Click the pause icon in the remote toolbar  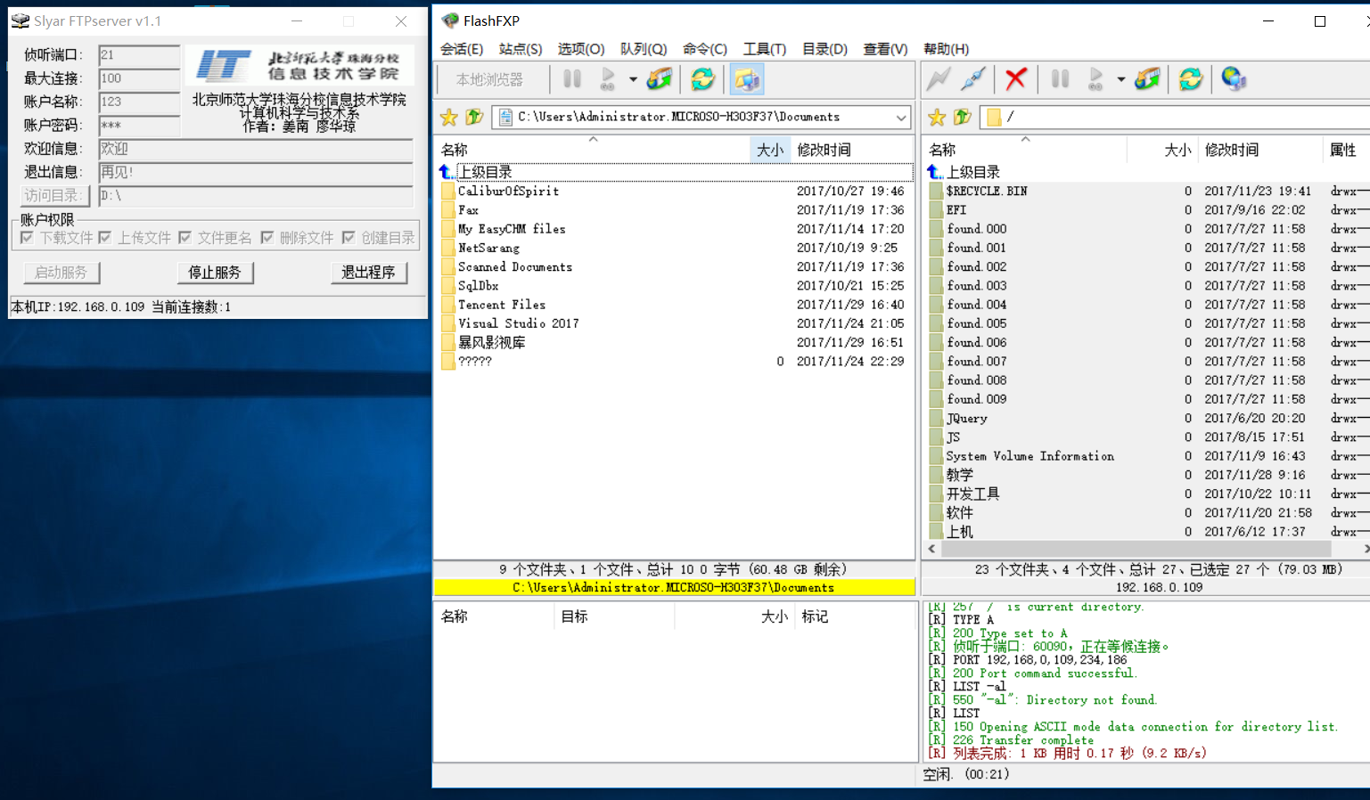(x=1060, y=79)
